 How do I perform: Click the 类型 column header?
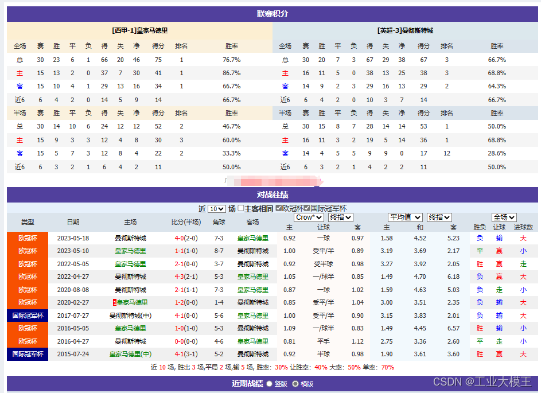point(28,222)
